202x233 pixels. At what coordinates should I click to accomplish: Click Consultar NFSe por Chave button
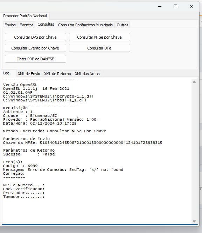pyautogui.click(x=99, y=37)
